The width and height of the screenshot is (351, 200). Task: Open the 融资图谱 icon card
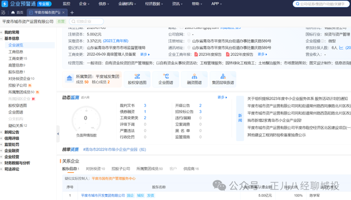coord(194,79)
